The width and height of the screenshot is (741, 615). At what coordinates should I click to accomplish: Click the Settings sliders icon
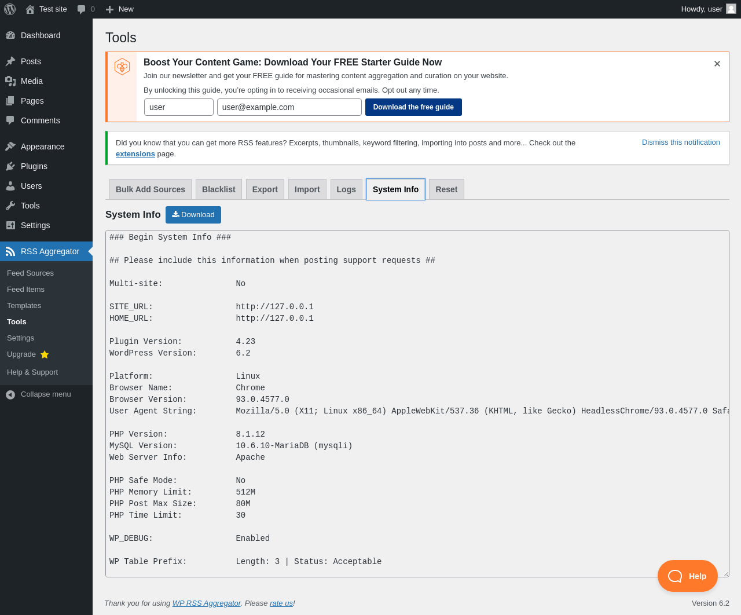(x=10, y=225)
